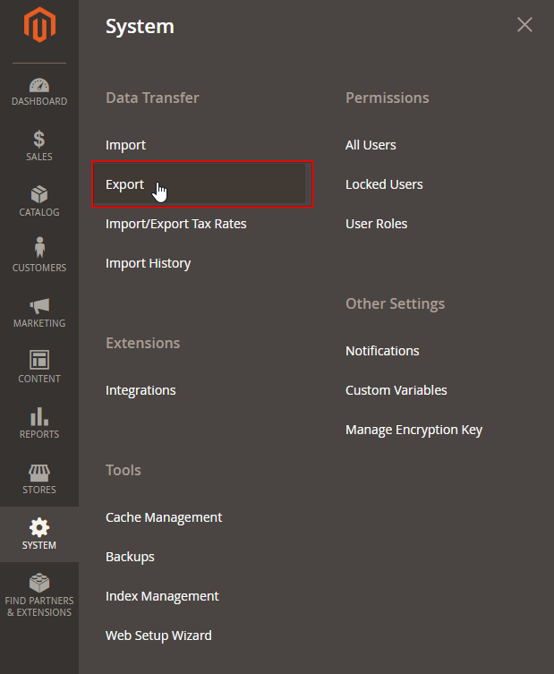Viewport: 554px width, 674px height.
Task: Open Import History page
Action: coord(148,263)
